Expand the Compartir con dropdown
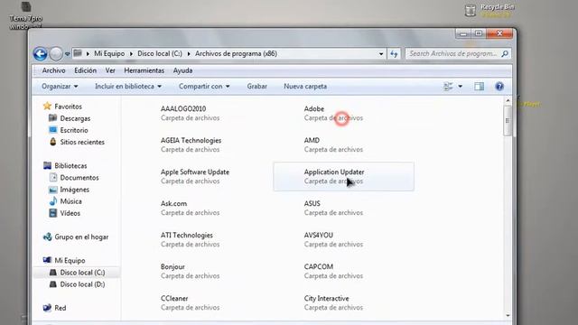Image resolution: width=578 pixels, height=325 pixels. [x=204, y=87]
